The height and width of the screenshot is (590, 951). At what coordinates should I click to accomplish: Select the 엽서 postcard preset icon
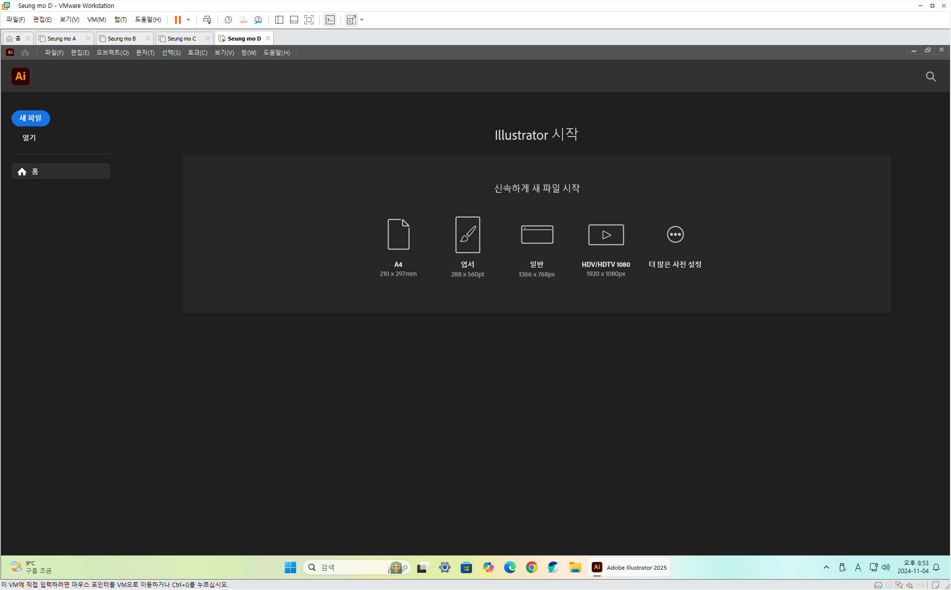pos(467,234)
